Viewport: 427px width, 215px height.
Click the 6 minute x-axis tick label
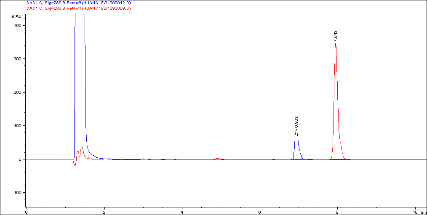260,212
